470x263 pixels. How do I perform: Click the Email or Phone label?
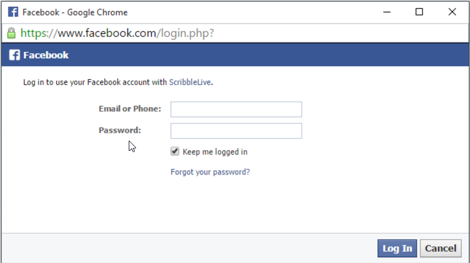(x=130, y=108)
